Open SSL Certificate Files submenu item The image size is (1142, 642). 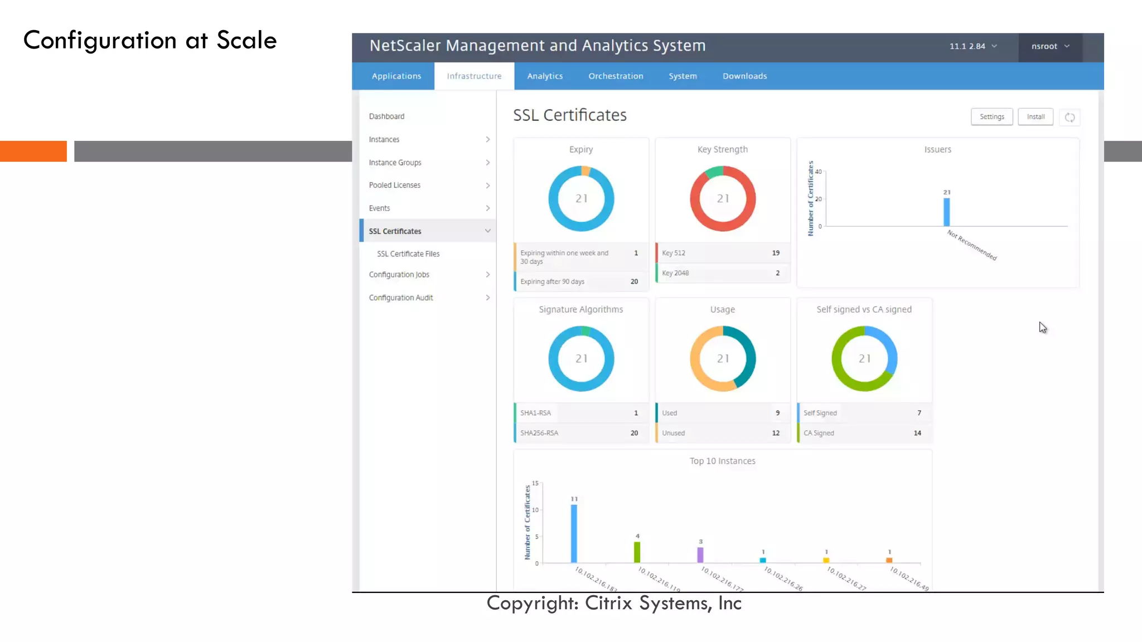click(408, 254)
